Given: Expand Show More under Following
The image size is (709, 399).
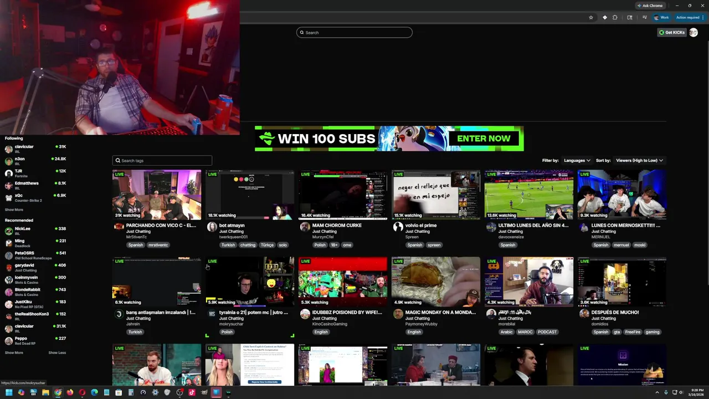Looking at the screenshot, I should pos(14,209).
